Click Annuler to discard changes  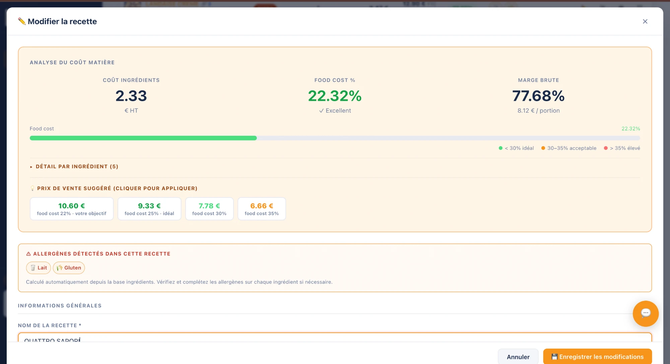518,357
